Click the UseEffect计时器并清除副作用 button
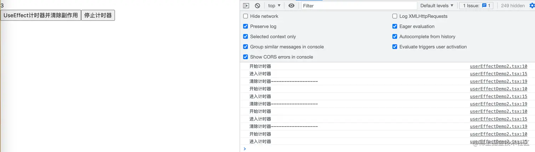This screenshot has width=535, height=152. [41, 16]
